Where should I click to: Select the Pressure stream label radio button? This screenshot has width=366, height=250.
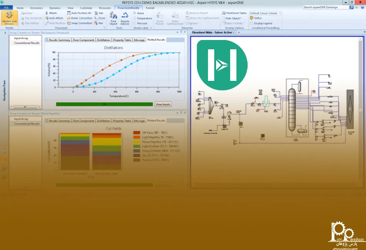click(x=135, y=23)
